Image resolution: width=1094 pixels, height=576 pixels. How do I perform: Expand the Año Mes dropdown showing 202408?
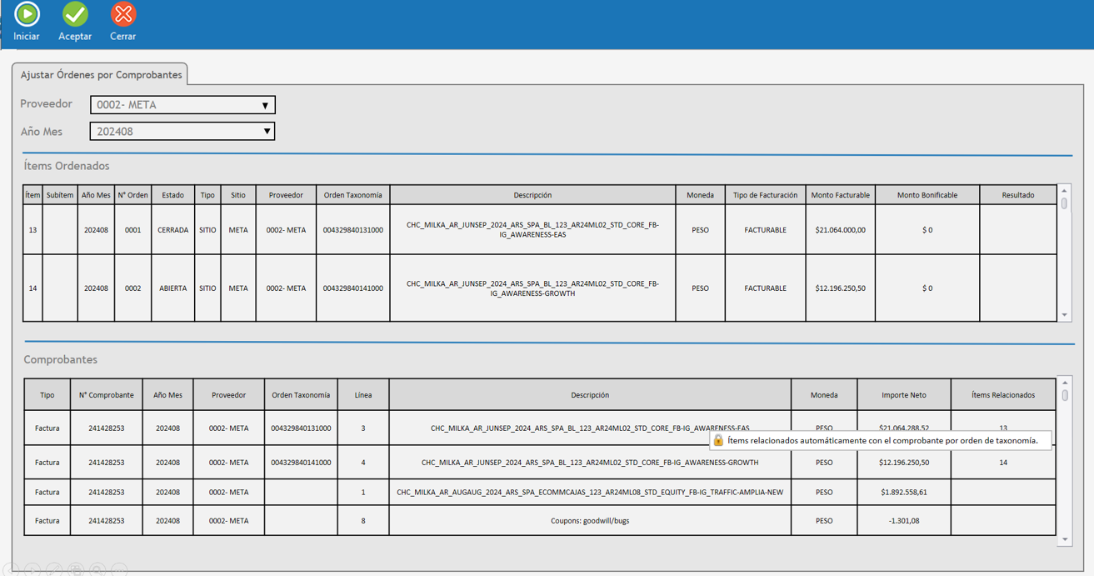pyautogui.click(x=182, y=132)
